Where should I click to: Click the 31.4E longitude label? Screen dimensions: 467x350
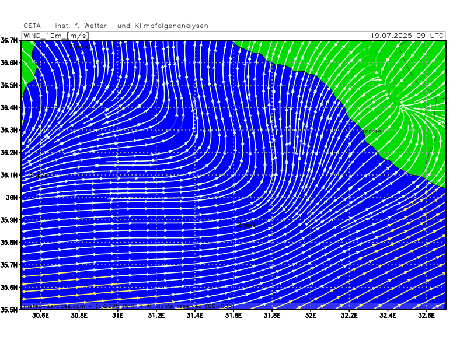[x=195, y=316]
